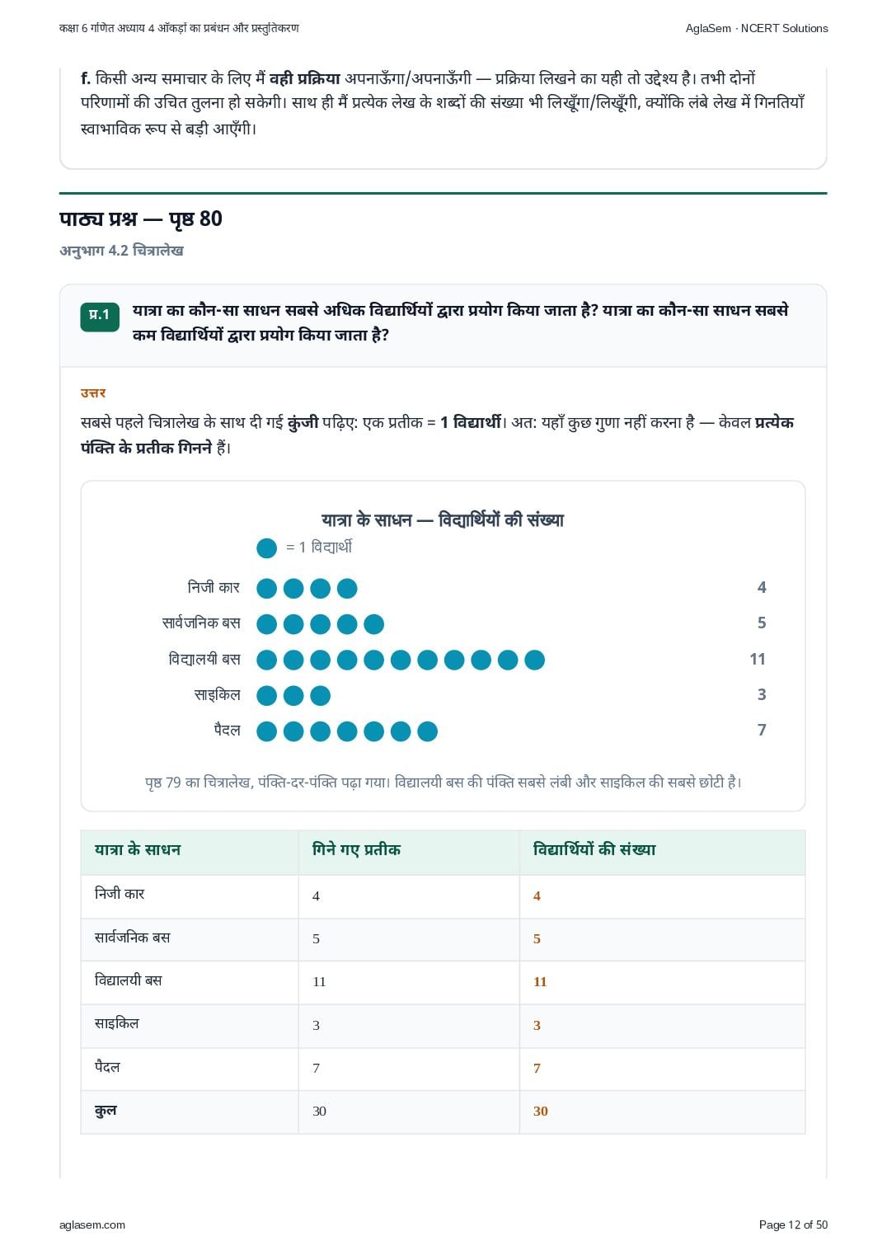887x1255 pixels.
Task: Click the 'विद्यालयी बस' cell in the table
Action: [129, 980]
